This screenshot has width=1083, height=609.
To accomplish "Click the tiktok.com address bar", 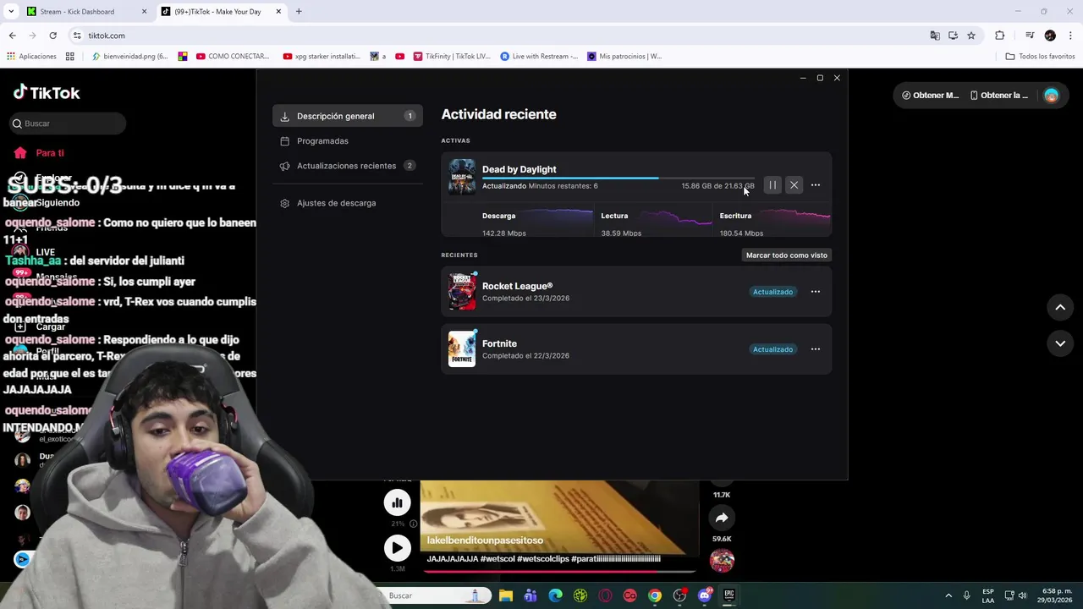I will point(499,36).
